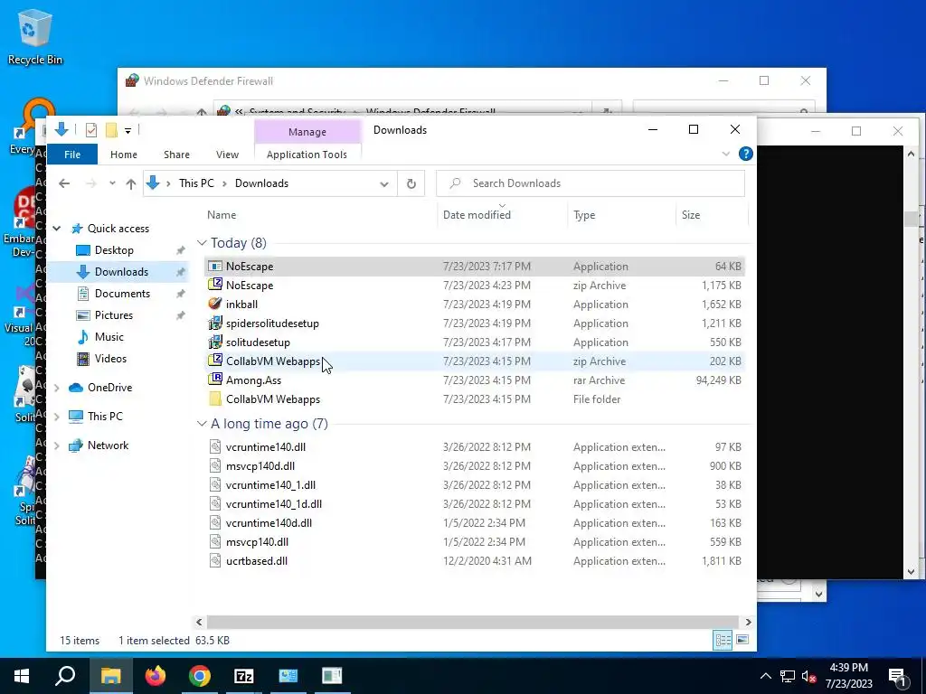Click the Properties quick access toolbar icon
The height and width of the screenshot is (694, 926).
(x=91, y=130)
